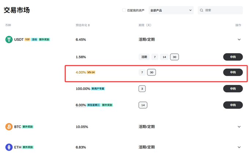Viewport: 249px width, 155px height.
Task: Click the 疯狂星期三 tag beside 6.00%
Action: pyautogui.click(x=94, y=105)
